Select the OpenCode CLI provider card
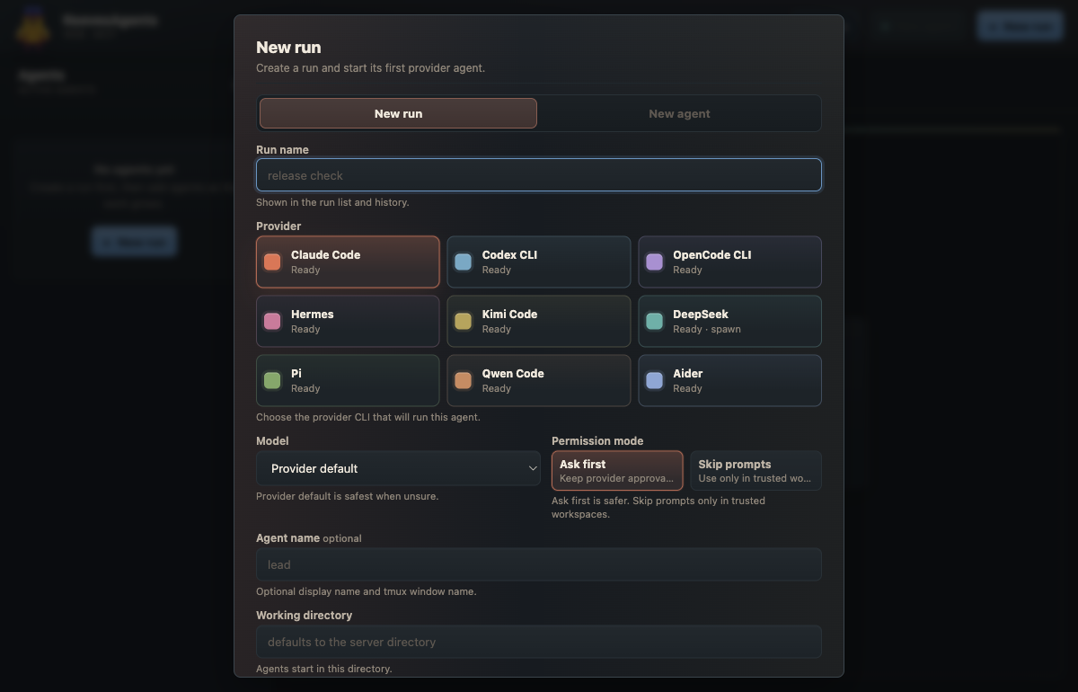This screenshot has width=1078, height=692. pos(729,262)
